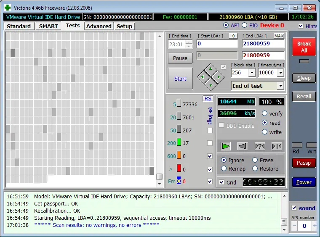
Task: Click the light 5 ms block swatch
Action: (179, 103)
